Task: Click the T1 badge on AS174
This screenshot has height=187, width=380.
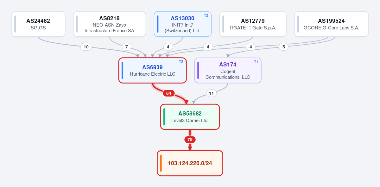Action: pyautogui.click(x=256, y=62)
